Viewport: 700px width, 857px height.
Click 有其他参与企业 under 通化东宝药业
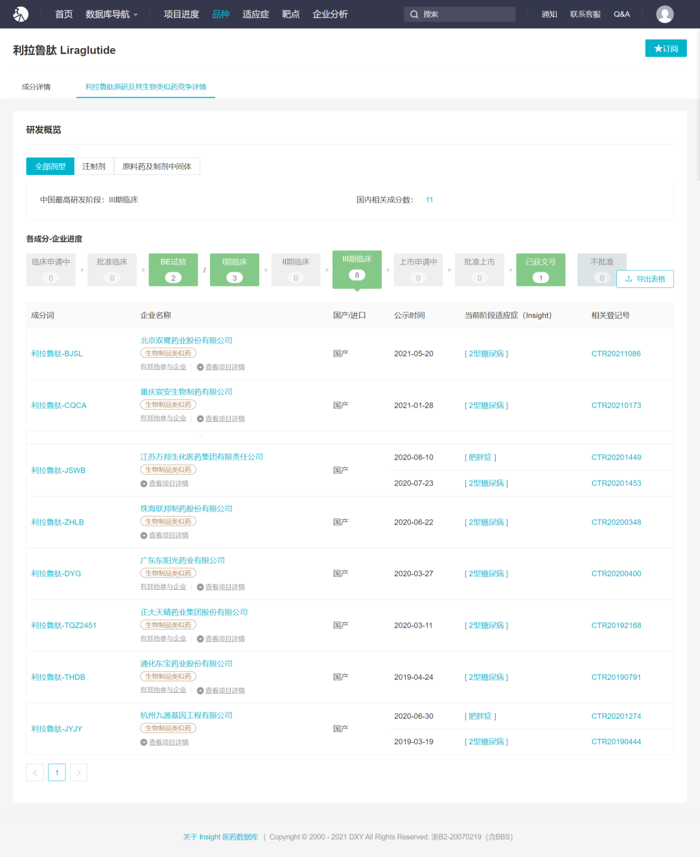pyautogui.click(x=163, y=690)
